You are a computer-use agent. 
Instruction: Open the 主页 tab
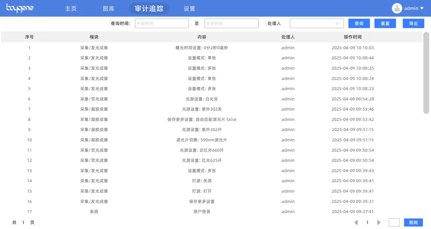[71, 8]
